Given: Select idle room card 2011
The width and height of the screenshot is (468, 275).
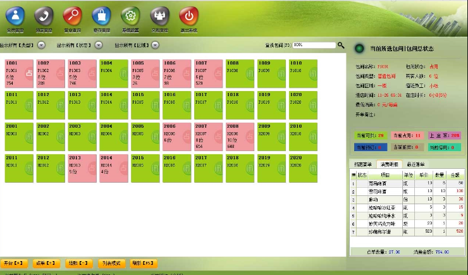Looking at the screenshot, I should (19, 168).
